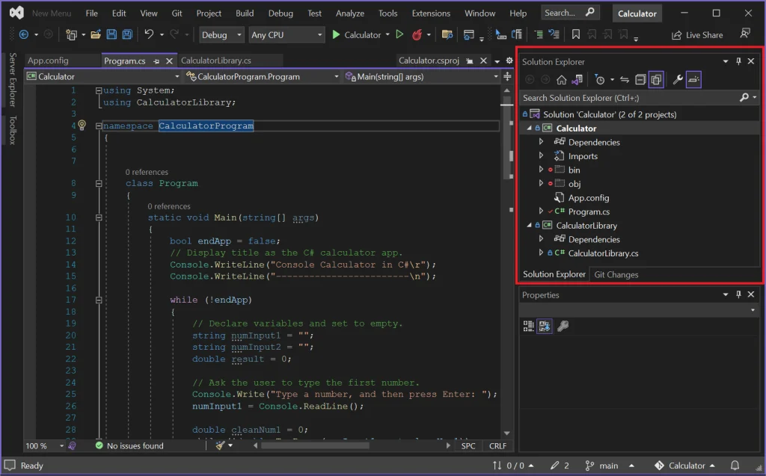
Task: Open the Analyze menu
Action: point(349,13)
